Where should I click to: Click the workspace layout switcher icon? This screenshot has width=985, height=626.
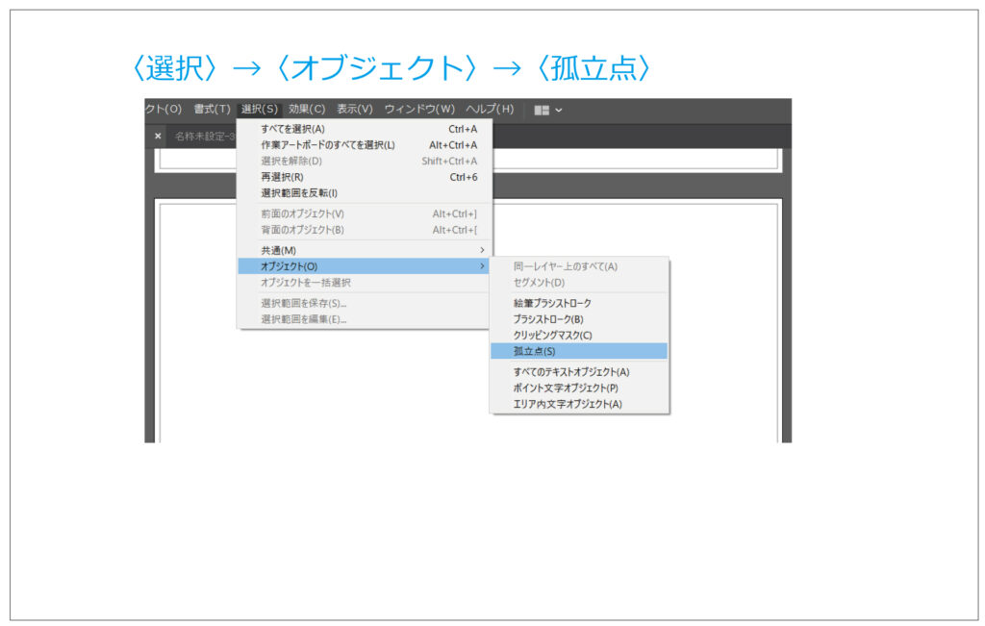tap(542, 111)
